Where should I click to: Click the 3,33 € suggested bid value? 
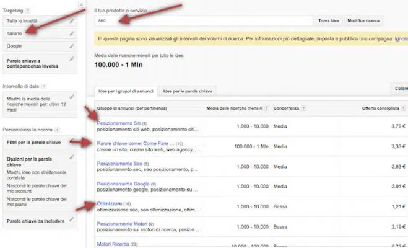[x=398, y=146]
